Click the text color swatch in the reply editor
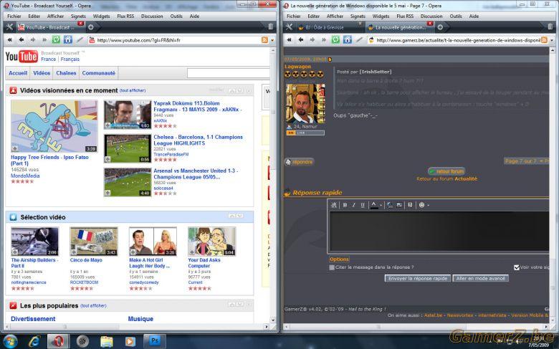559x349 pixels. point(373,205)
